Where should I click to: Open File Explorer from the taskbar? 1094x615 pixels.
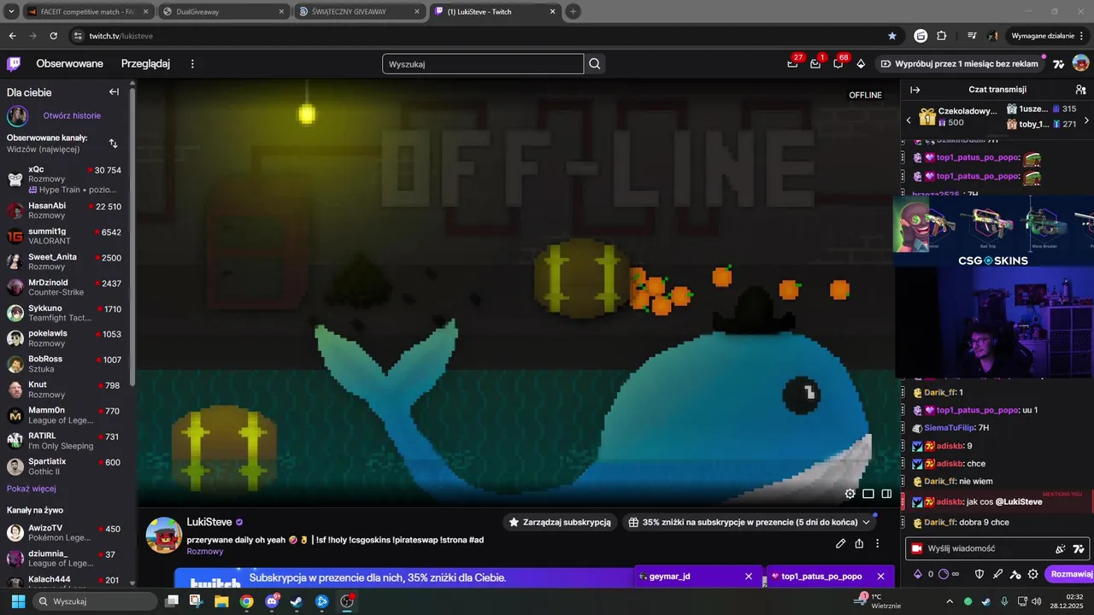[x=221, y=601]
